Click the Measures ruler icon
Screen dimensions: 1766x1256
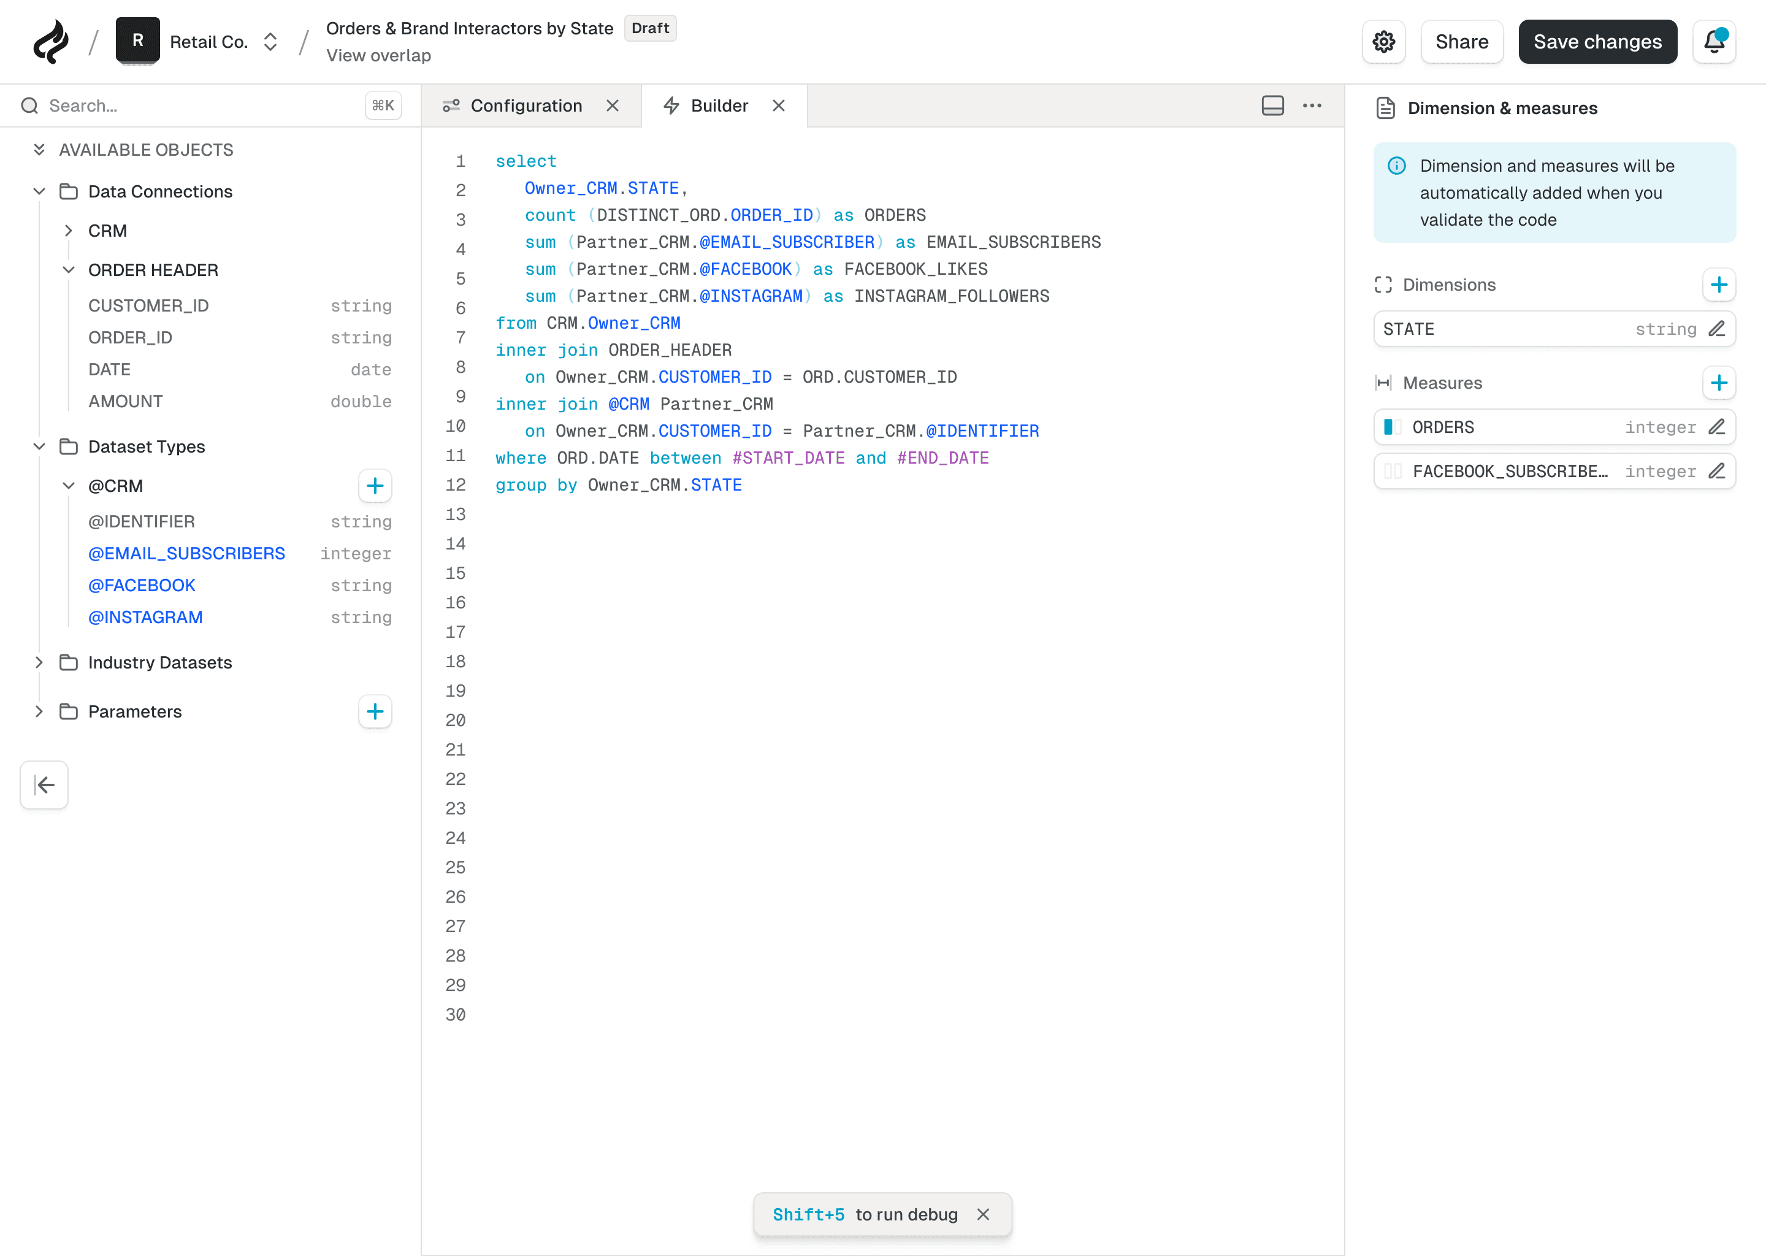1383,383
